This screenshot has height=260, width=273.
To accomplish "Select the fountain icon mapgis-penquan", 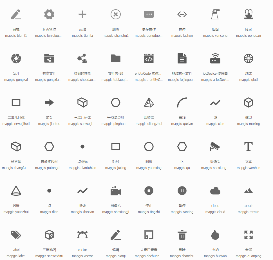I will point(249,14).
